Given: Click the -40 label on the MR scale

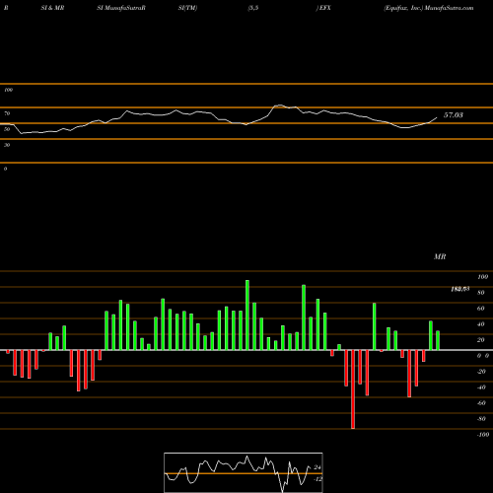Looking at the screenshot, I should coord(481,387).
